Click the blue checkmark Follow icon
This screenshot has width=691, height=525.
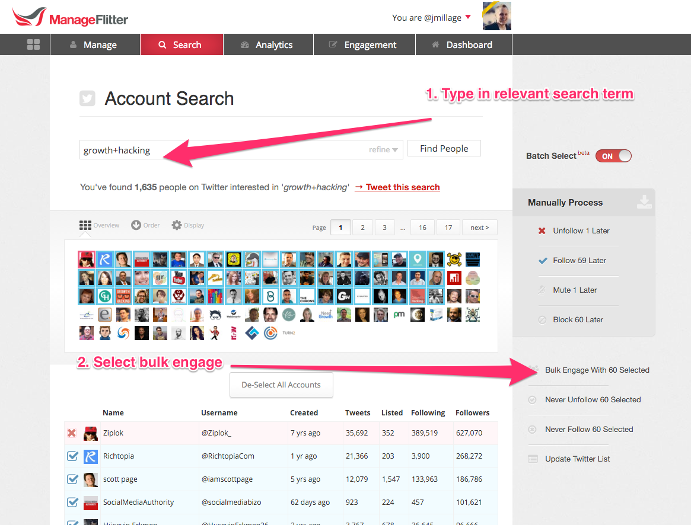tap(543, 261)
